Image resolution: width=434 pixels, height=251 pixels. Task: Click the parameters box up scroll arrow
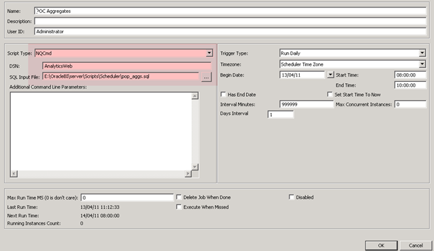pyautogui.click(x=195, y=96)
